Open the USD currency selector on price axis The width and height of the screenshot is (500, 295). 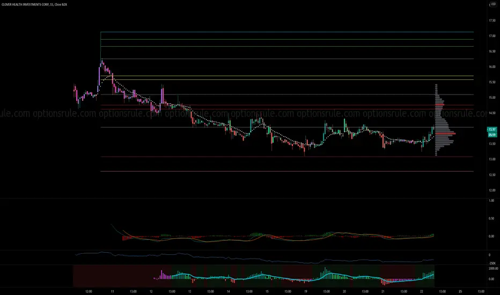pos(494,4)
